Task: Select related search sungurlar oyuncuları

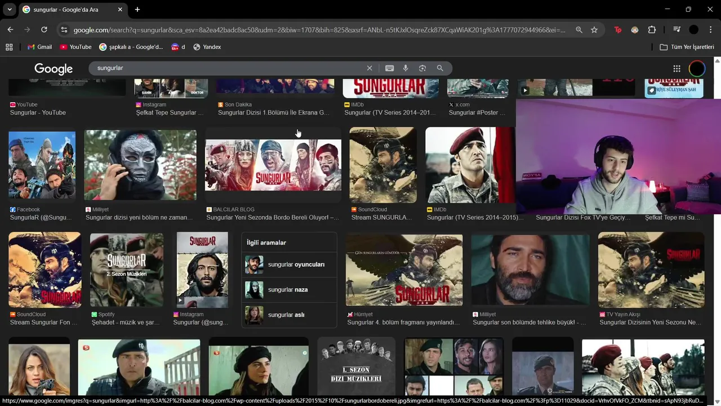Action: click(x=289, y=264)
